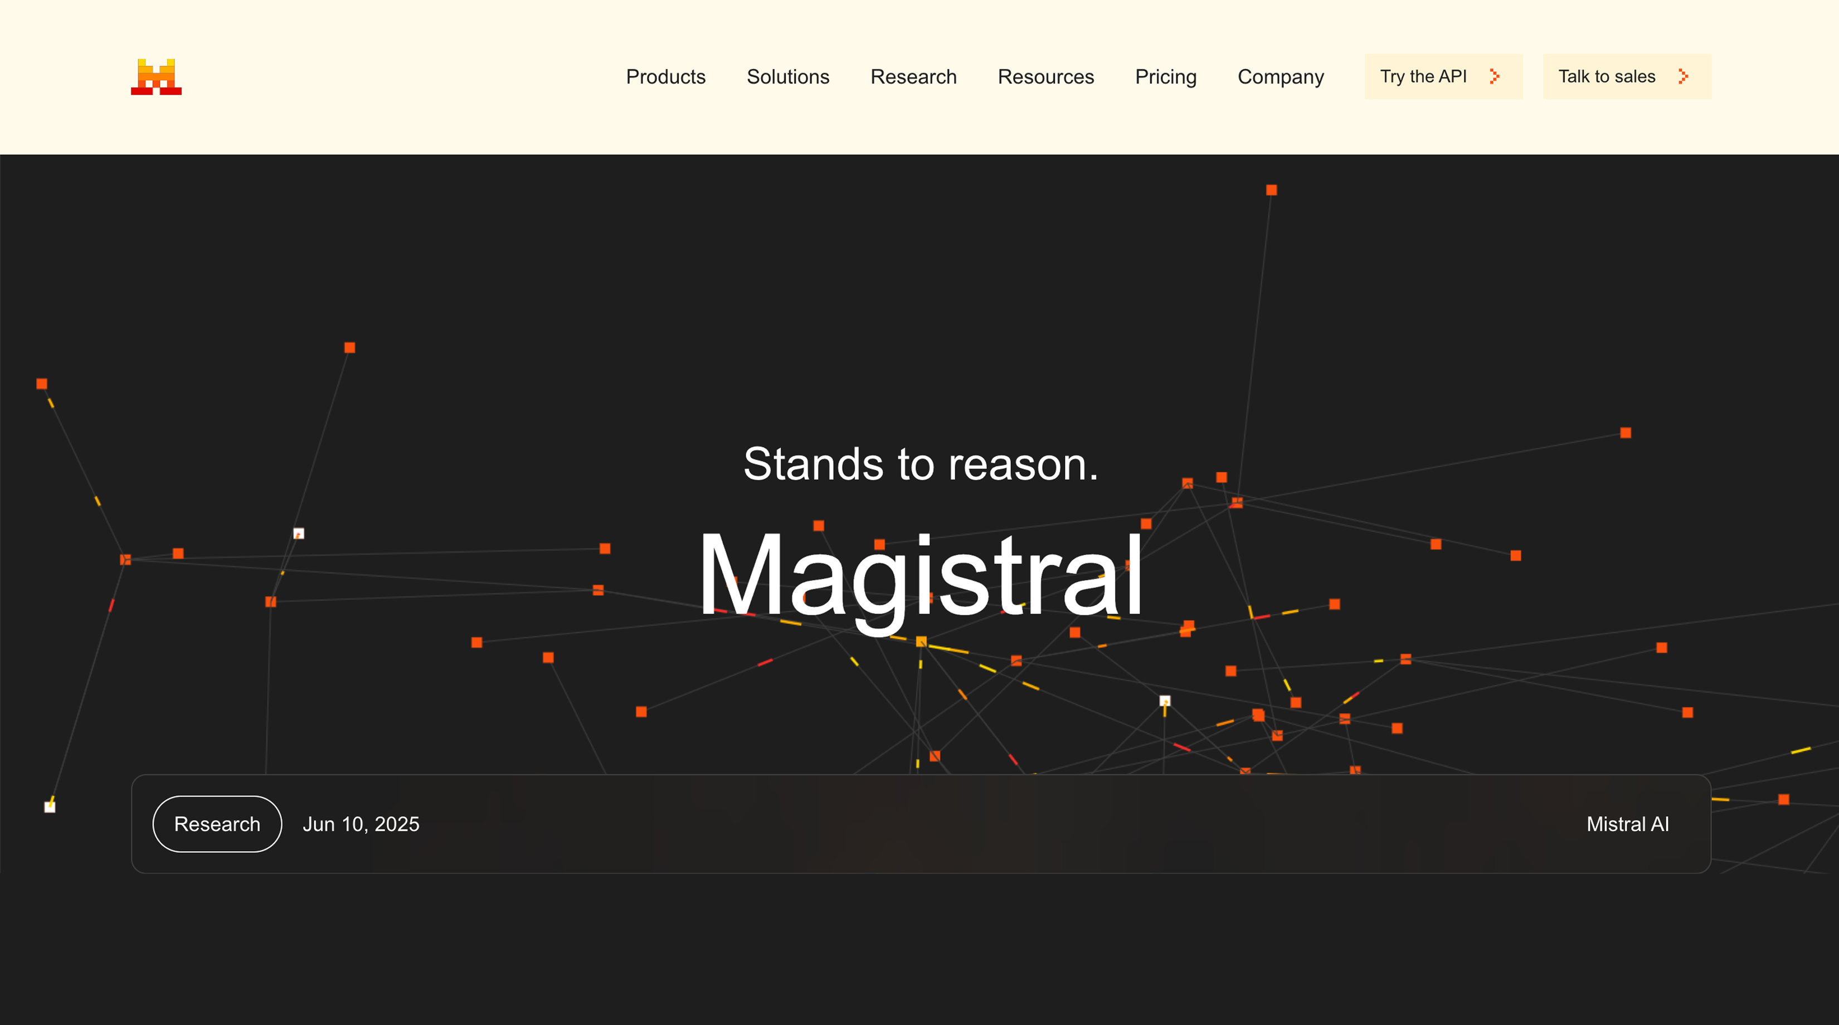1839x1025 pixels.
Task: Click the Stands to reason tagline
Action: click(920, 463)
